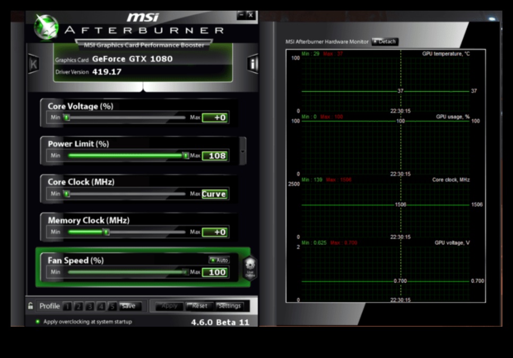
Task: Click the profile lock padlock icon
Action: 31,306
